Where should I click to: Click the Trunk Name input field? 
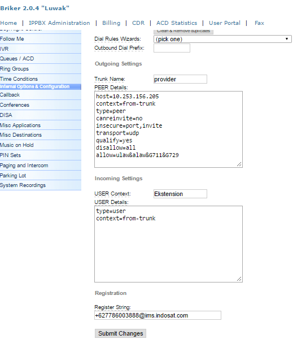180,79
